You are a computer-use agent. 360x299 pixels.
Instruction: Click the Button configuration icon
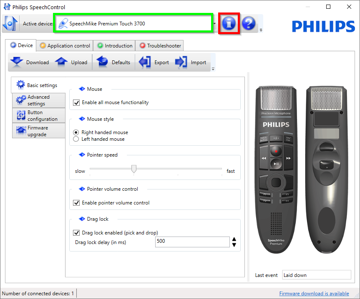21,115
